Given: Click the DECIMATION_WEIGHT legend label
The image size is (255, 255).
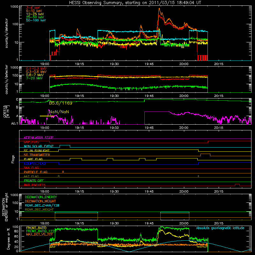Looking at the screenshot, I should 40,201.
